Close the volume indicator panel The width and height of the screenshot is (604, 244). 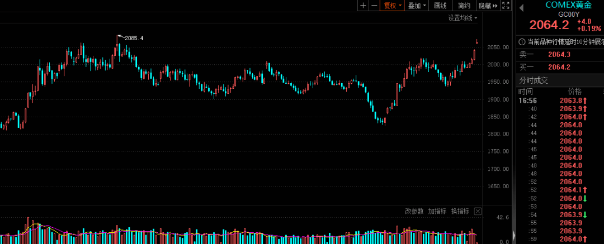tap(478, 211)
